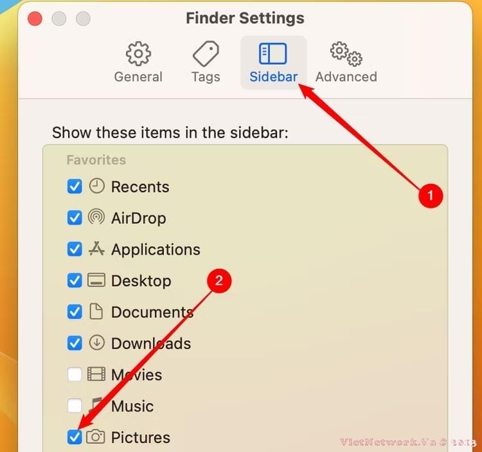Open the General settings gear icon
The width and height of the screenshot is (482, 452).
(138, 54)
